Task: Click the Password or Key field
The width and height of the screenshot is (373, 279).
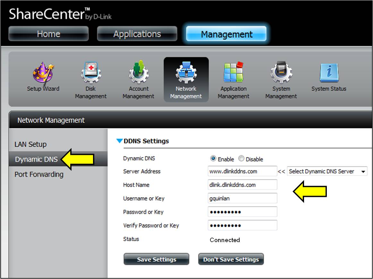Action: [x=242, y=212]
